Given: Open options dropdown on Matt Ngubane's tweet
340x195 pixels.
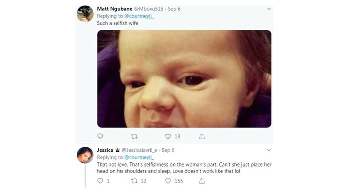Looking at the screenshot, I should tap(268, 9).
